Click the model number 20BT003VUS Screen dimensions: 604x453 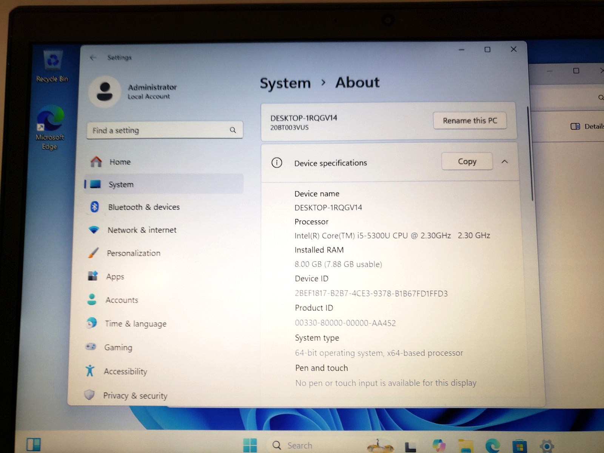(289, 128)
